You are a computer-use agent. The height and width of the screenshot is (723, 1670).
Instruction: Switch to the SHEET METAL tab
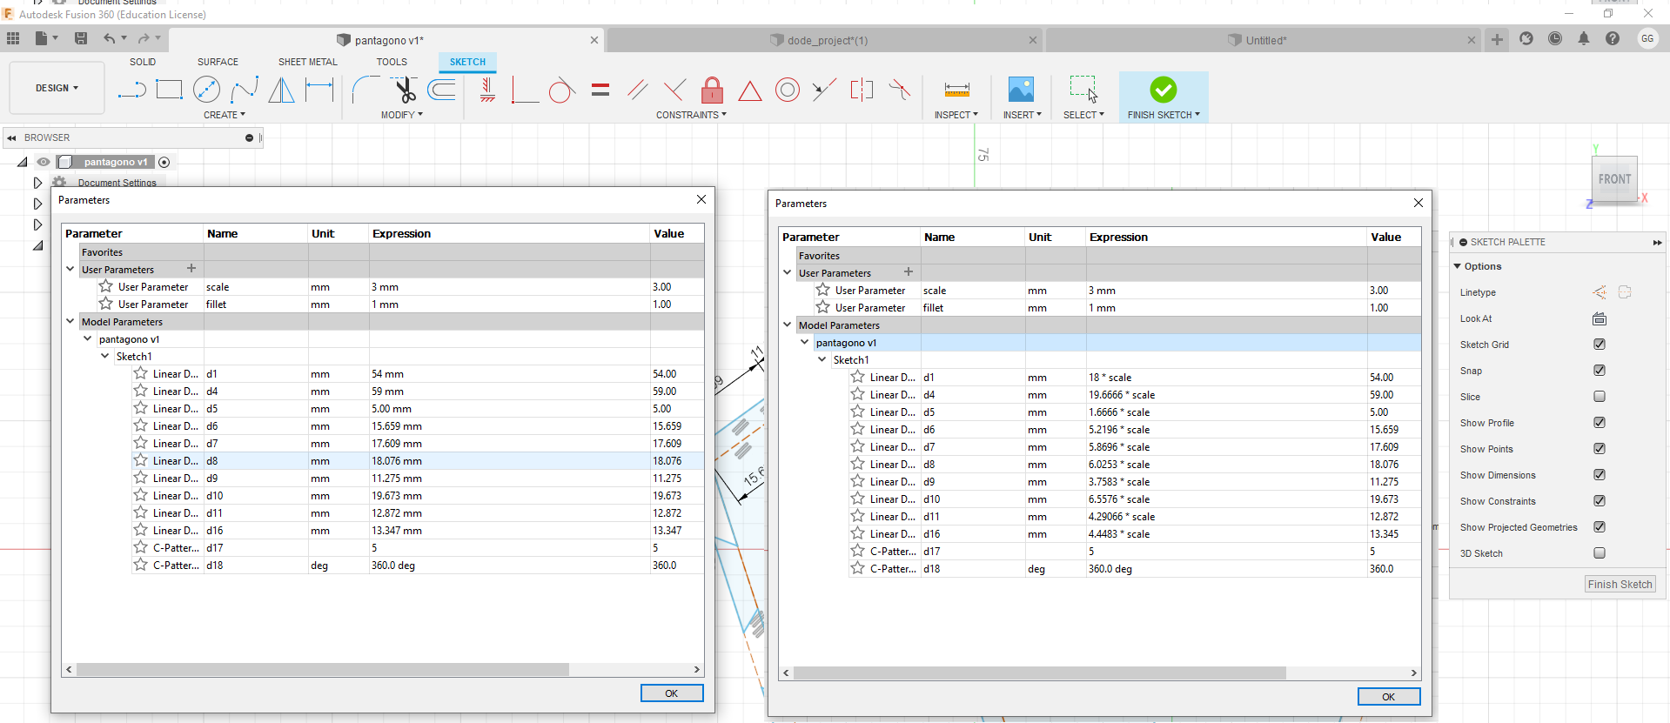(x=308, y=62)
